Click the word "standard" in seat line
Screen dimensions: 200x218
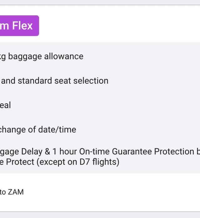(x=34, y=81)
